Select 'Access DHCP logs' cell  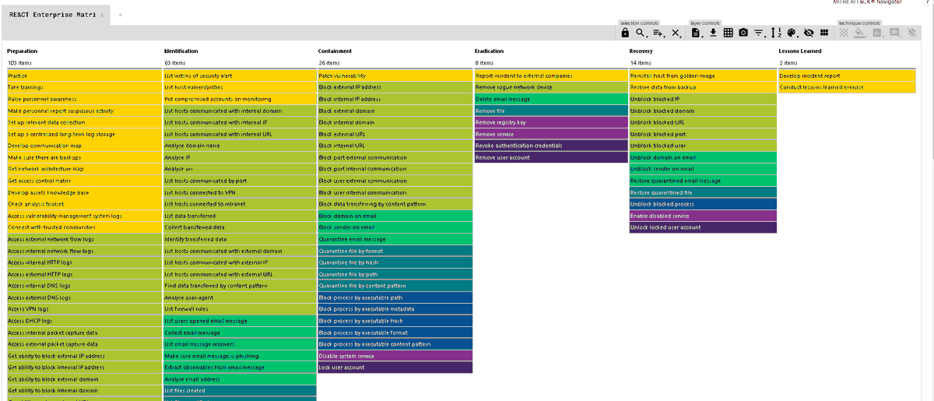pyautogui.click(x=83, y=321)
